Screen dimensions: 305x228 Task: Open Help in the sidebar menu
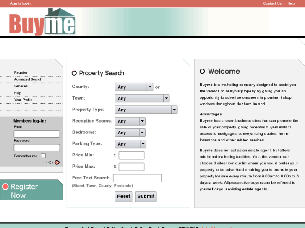[18, 93]
